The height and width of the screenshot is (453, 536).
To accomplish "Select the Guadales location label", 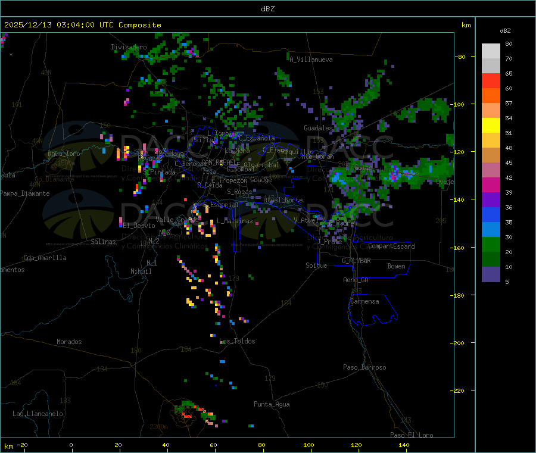I will [x=318, y=128].
